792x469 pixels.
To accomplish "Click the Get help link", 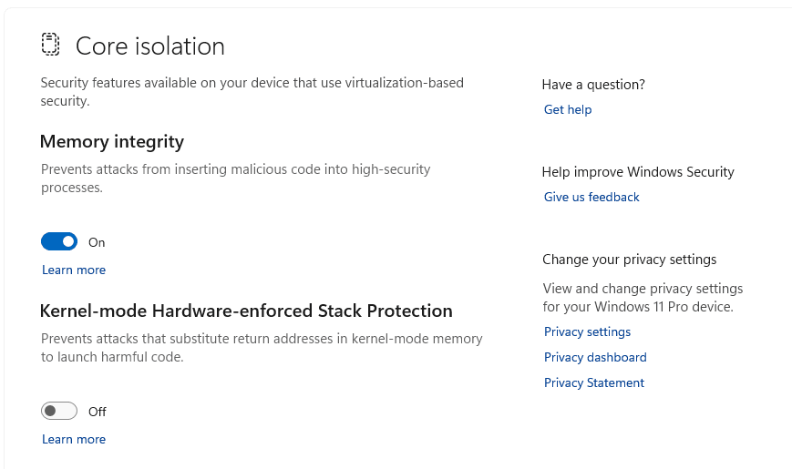I will click(568, 110).
